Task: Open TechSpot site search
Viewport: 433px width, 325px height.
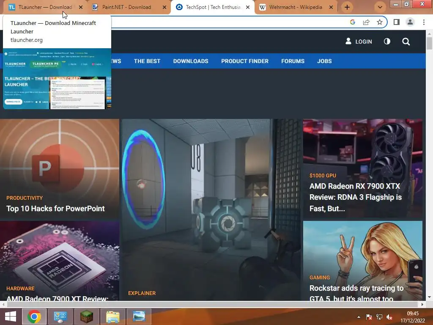Action: coord(406,42)
